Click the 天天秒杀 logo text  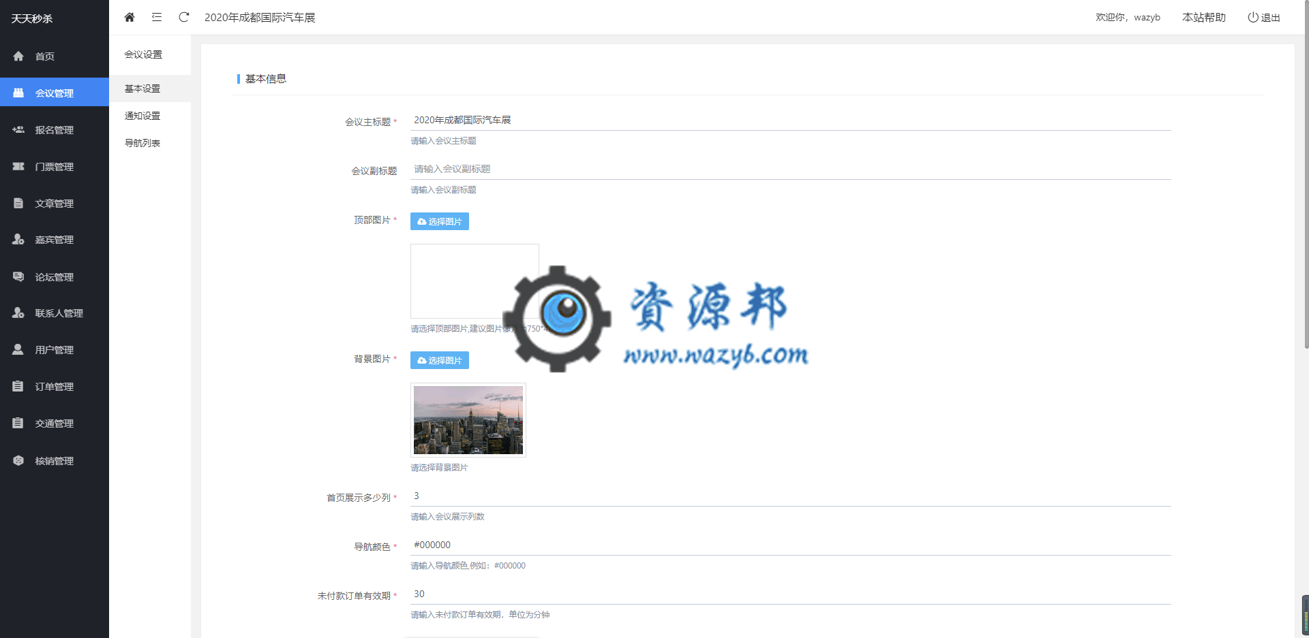coord(32,18)
